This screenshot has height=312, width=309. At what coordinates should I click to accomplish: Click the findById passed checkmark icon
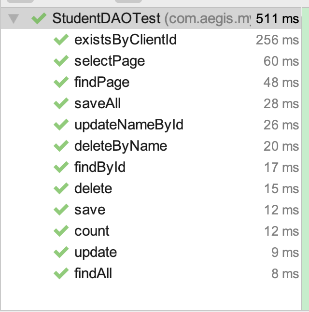(x=61, y=168)
